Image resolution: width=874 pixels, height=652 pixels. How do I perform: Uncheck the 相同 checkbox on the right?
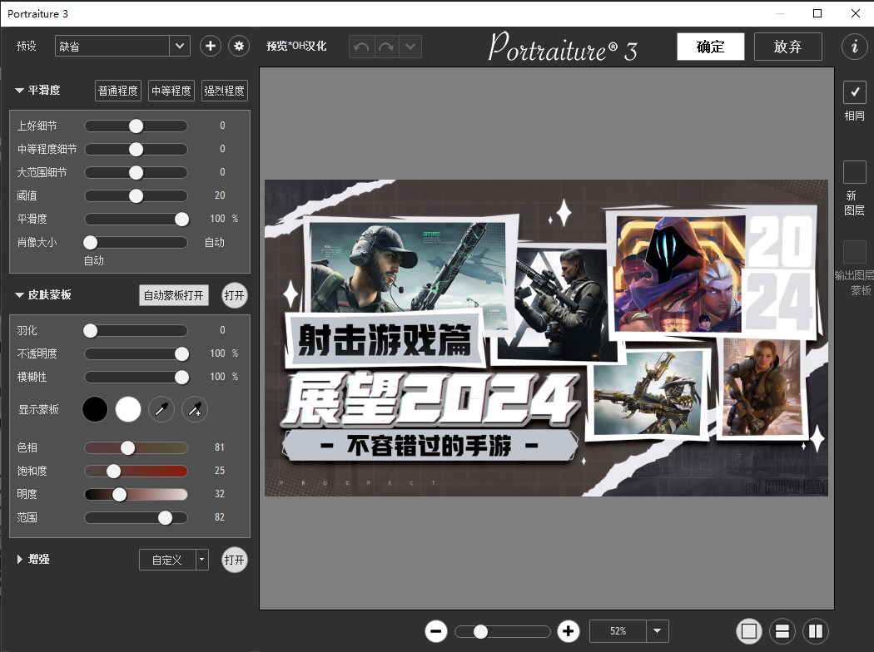click(x=854, y=91)
